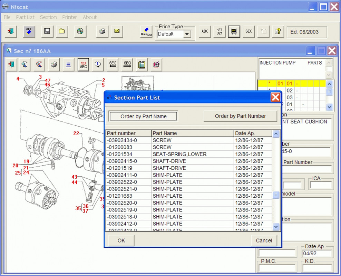Select the -03902412-0 SHIM-PLATE row

pyautogui.click(x=189, y=224)
